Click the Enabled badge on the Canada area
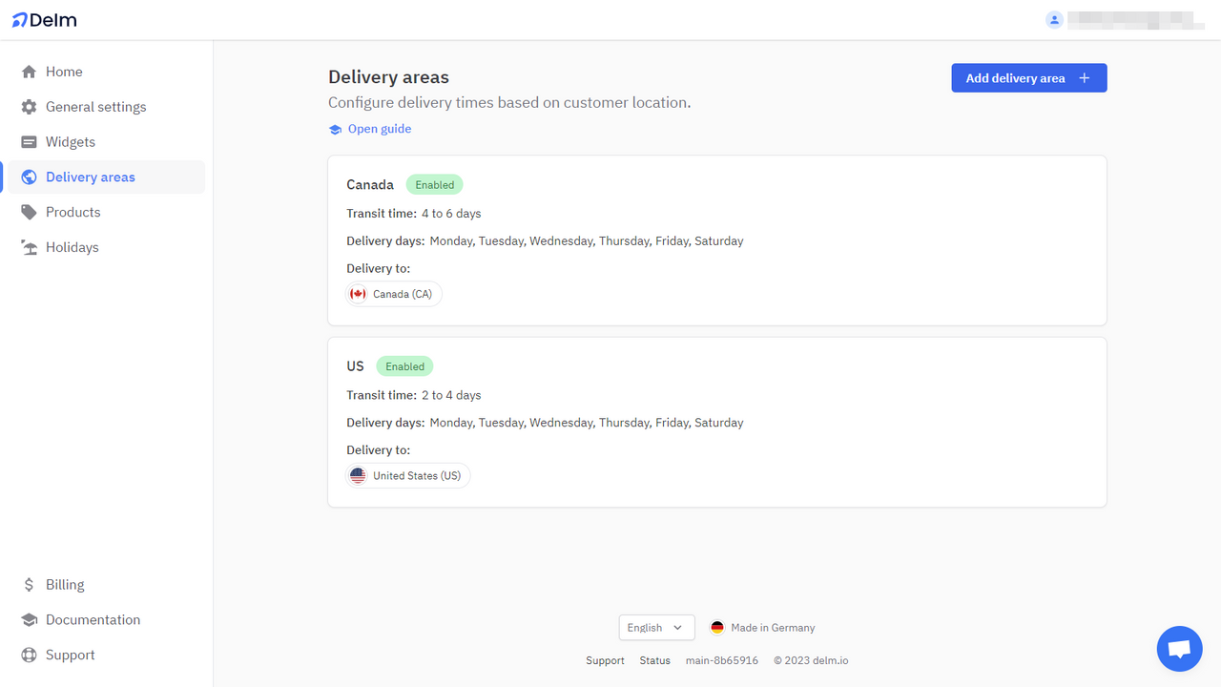The height and width of the screenshot is (687, 1221). [x=434, y=184]
